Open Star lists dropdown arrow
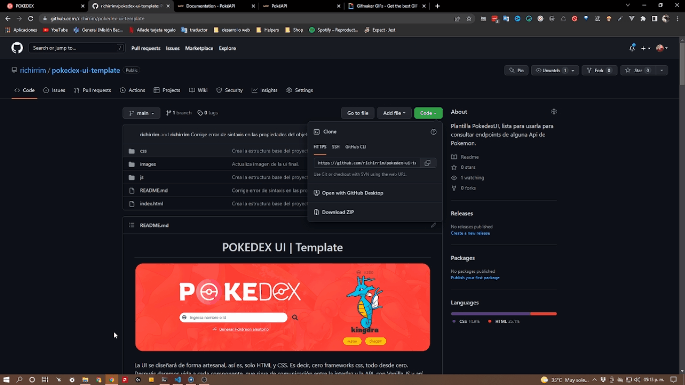The width and height of the screenshot is (685, 385). click(x=662, y=70)
